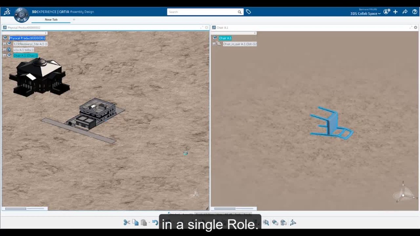Image resolution: width=420 pixels, height=236 pixels.
Task: Click the zoom magnifier toolbar icon
Action: 266,222
